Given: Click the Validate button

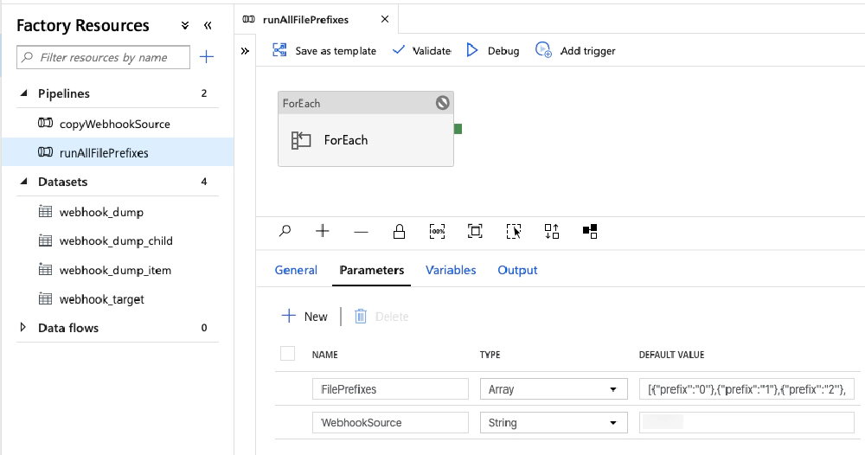Looking at the screenshot, I should (x=421, y=51).
